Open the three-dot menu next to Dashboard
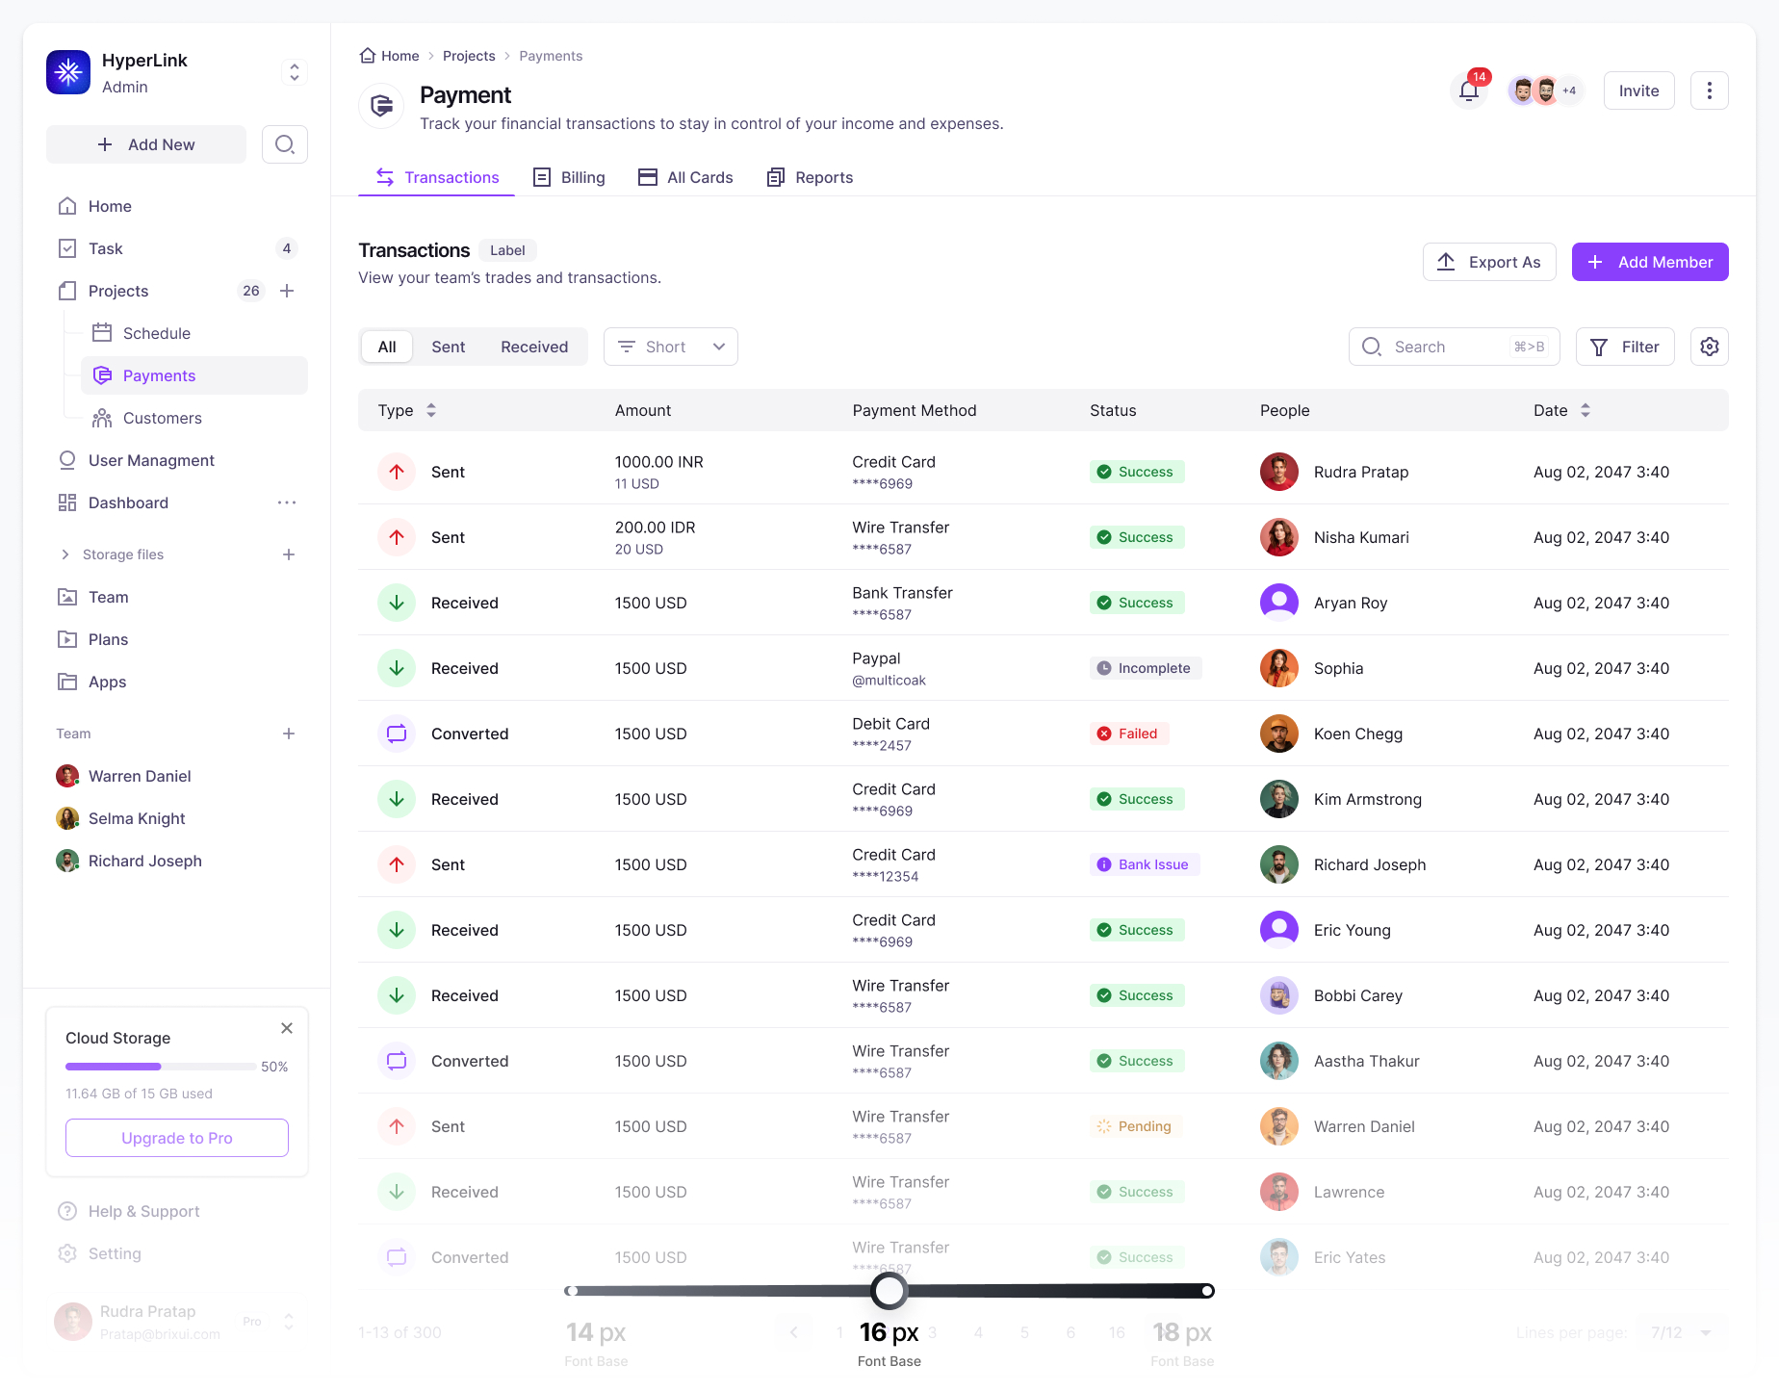The height and width of the screenshot is (1391, 1779). (x=286, y=502)
